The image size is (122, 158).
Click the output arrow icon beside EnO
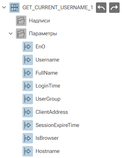[x=28, y=47]
